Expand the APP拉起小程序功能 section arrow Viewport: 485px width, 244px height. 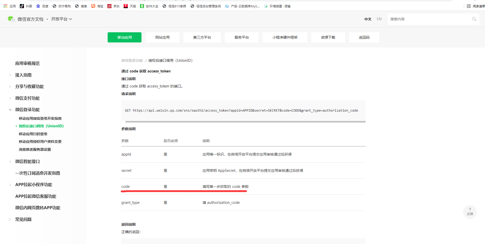(10, 185)
